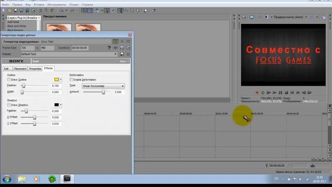Open the shadow black color dropdown arrow

click(x=61, y=105)
